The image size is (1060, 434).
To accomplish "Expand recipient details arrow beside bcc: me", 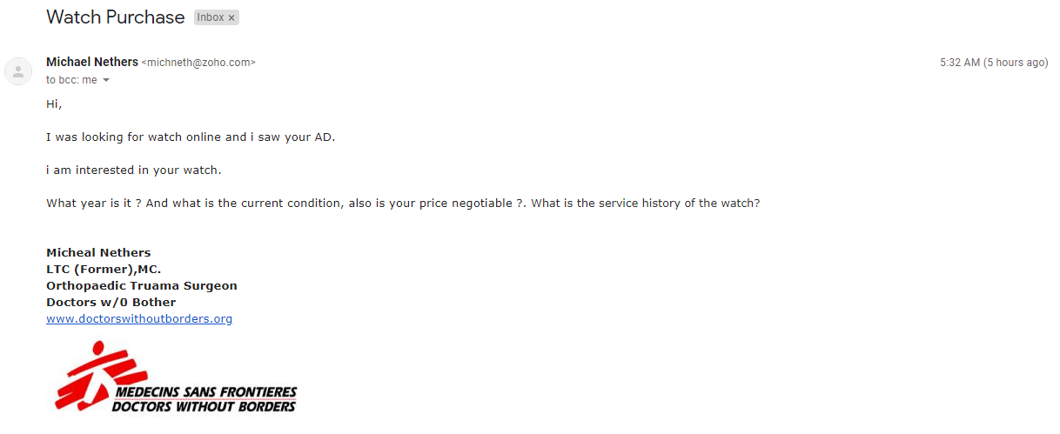I will point(106,80).
